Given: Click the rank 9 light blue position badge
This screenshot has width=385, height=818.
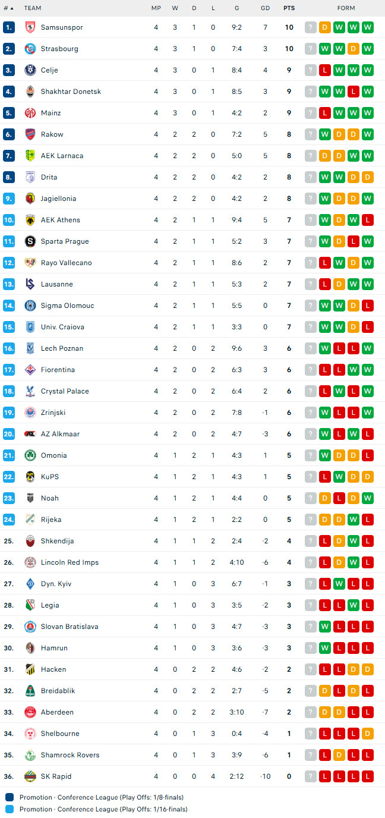Looking at the screenshot, I should pyautogui.click(x=8, y=199).
